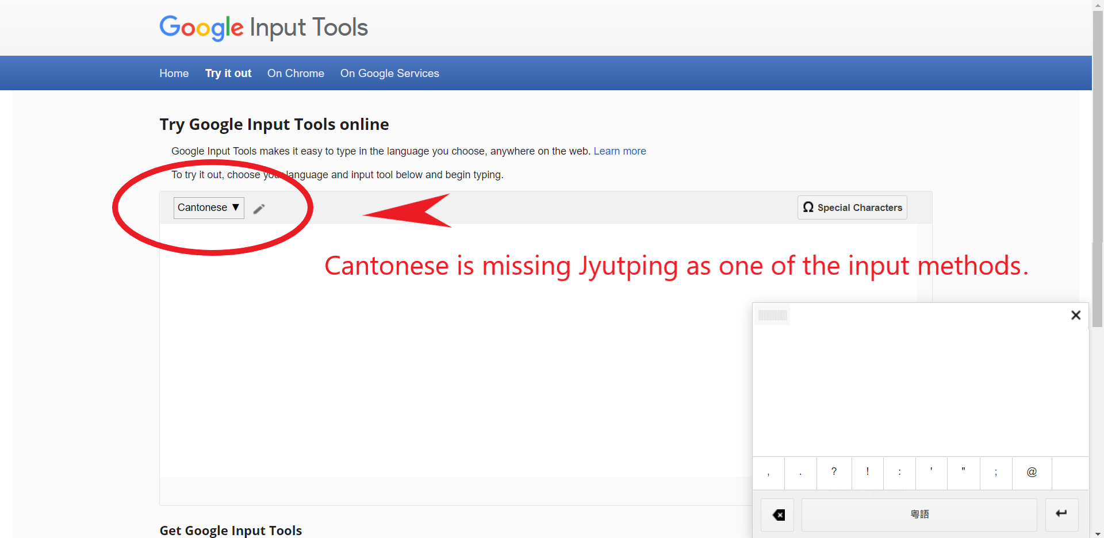Click the @ key on the keyboard
Screen dimensions: 1104x538
1030,472
